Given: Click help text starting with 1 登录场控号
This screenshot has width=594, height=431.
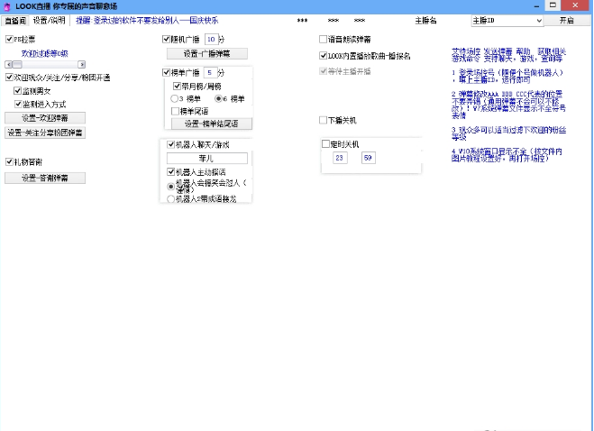Looking at the screenshot, I should 507,76.
